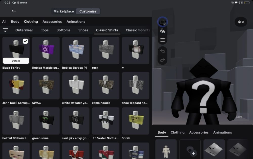The width and height of the screenshot is (253, 159).
Task: Select FF Skater Nocturnal shirt
Action: (106, 121)
